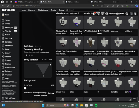Reload the page with the browser refresh button

(x=8, y=6)
